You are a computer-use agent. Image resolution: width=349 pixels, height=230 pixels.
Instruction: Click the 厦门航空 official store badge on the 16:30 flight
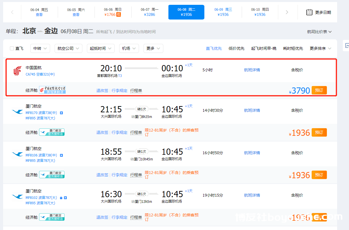52,217
